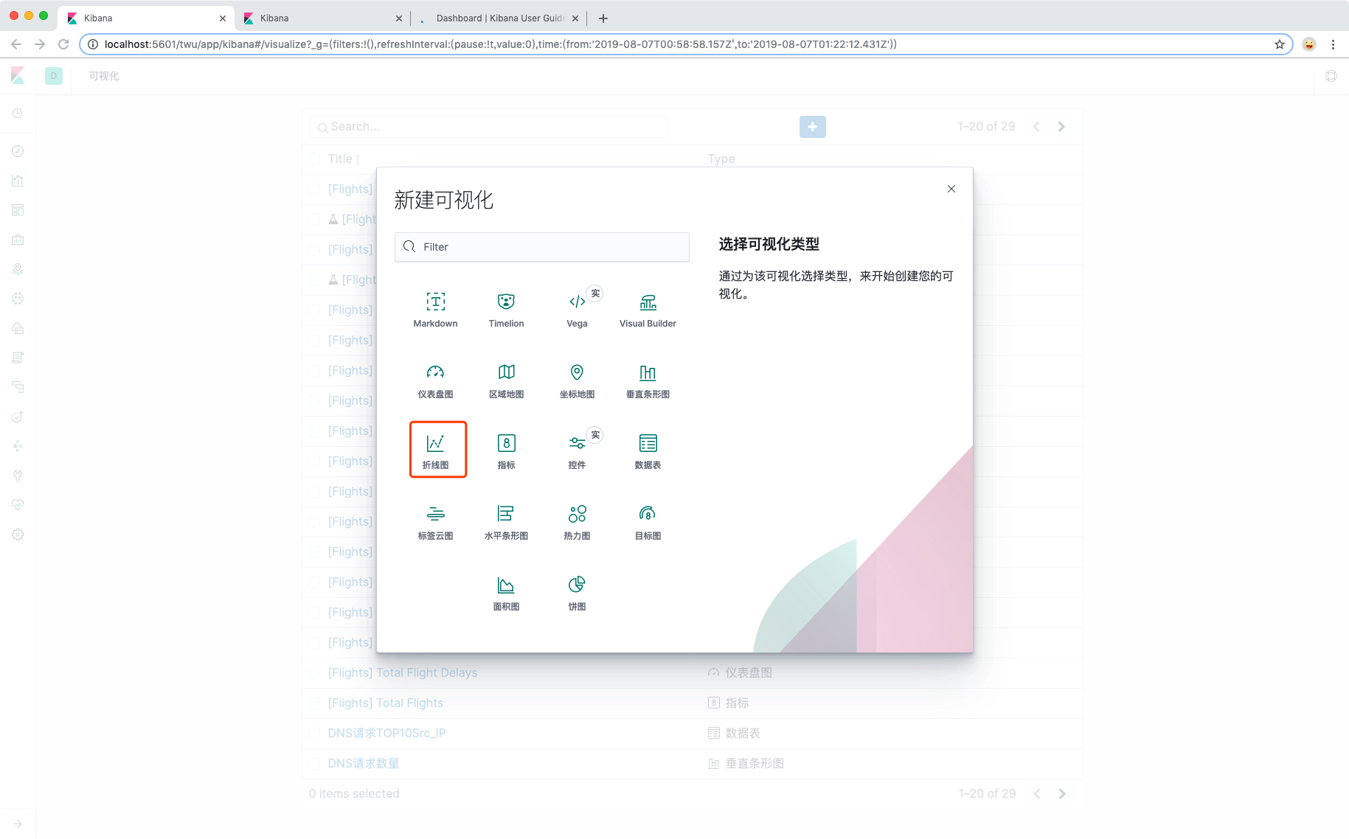Open [Flights] Total Flights visualization
1349x839 pixels.
(386, 703)
